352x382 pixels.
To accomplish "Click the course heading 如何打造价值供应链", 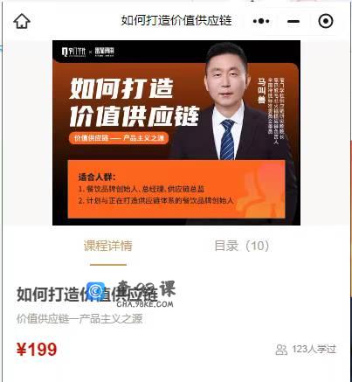I will click(x=87, y=294).
